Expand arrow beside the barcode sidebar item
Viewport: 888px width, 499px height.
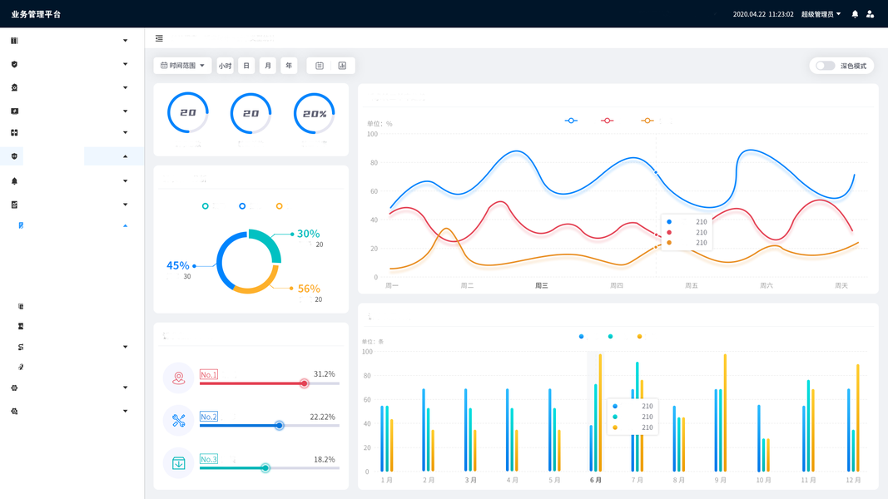click(x=125, y=41)
